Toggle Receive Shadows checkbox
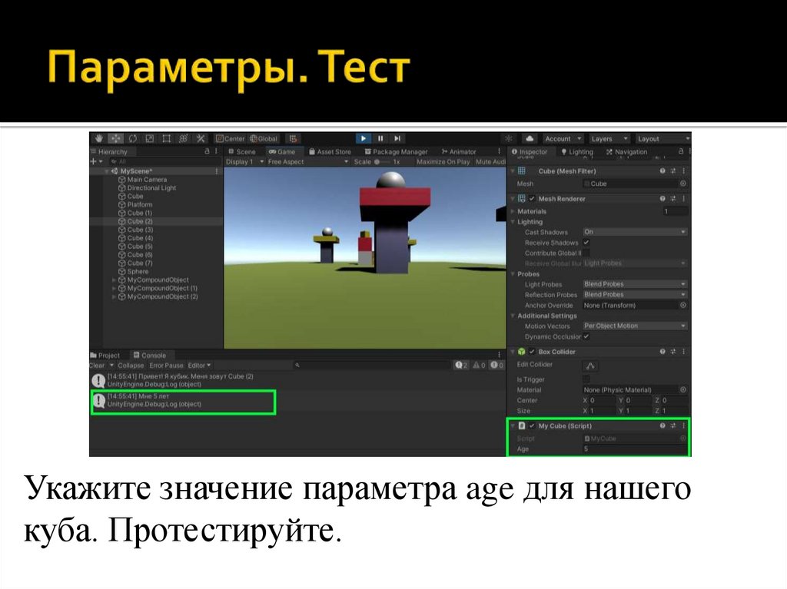 pyautogui.click(x=586, y=243)
